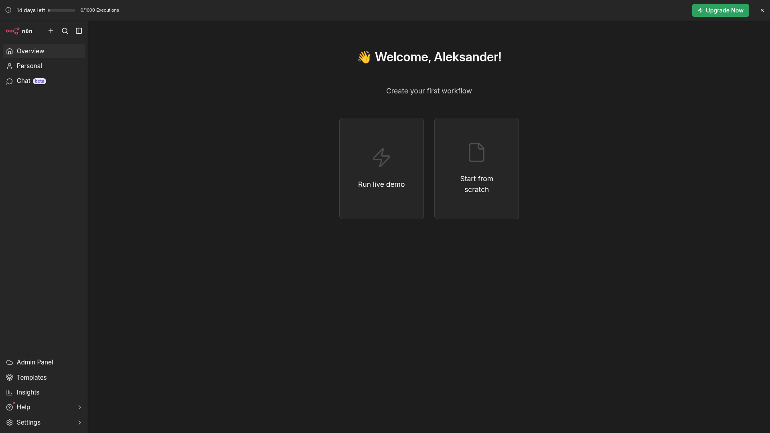
Task: Click the lightning bolt demo icon
Action: [x=381, y=158]
